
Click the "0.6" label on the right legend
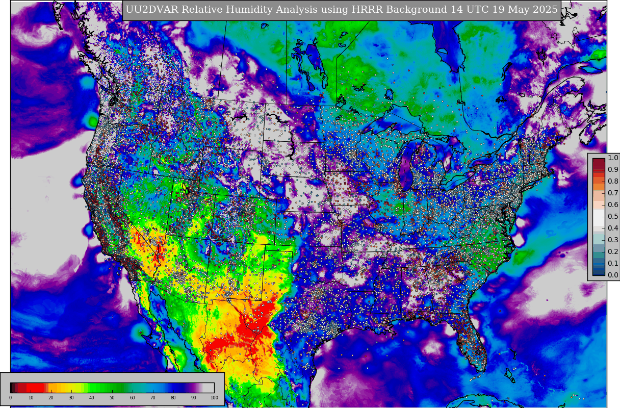(613, 205)
